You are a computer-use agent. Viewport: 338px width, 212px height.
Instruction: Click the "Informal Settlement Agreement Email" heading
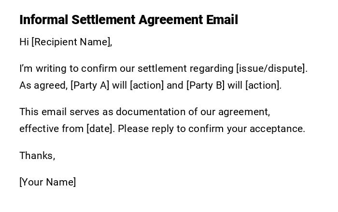pos(128,20)
